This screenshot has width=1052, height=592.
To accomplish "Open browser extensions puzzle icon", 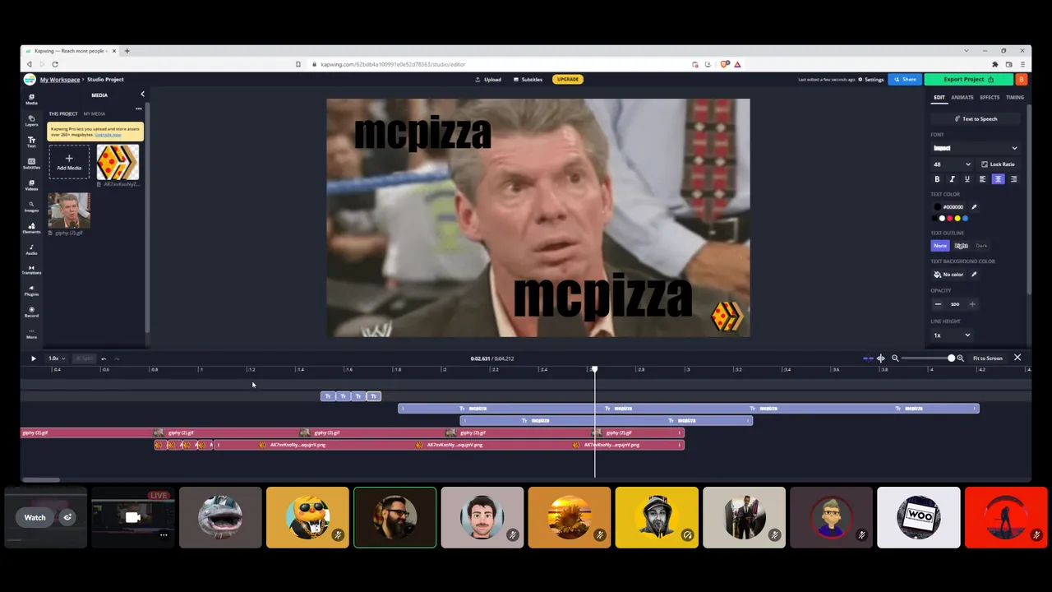I will click(994, 64).
